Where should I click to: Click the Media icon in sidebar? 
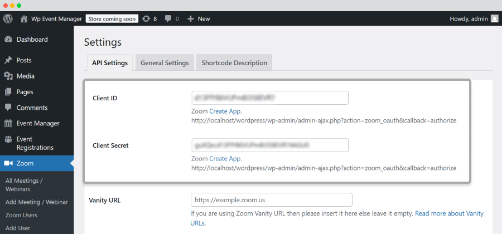(8, 76)
